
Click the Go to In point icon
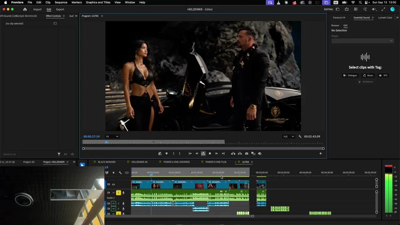190,153
